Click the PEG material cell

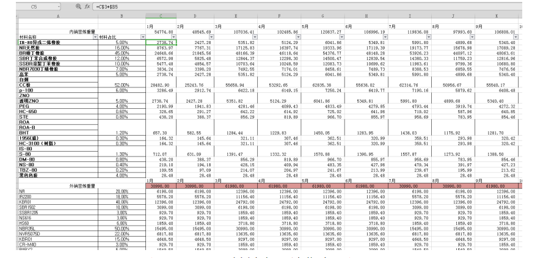coord(58,106)
